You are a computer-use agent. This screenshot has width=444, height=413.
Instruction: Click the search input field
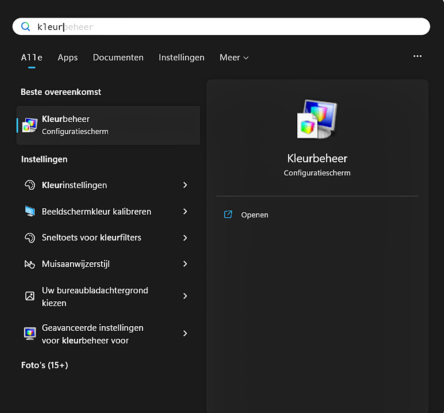(x=221, y=27)
